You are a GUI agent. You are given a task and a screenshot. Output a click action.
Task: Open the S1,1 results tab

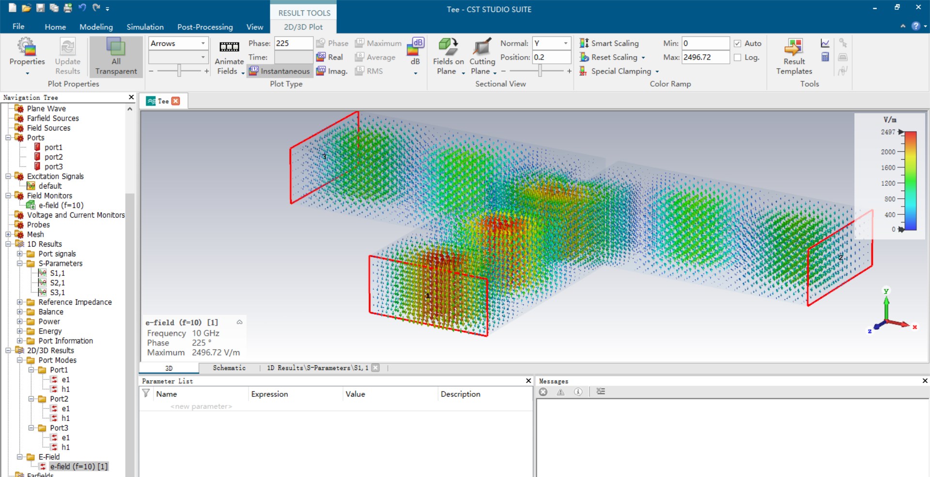tap(317, 368)
